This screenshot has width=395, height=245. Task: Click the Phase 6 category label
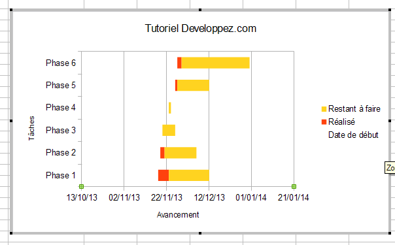pyautogui.click(x=61, y=63)
